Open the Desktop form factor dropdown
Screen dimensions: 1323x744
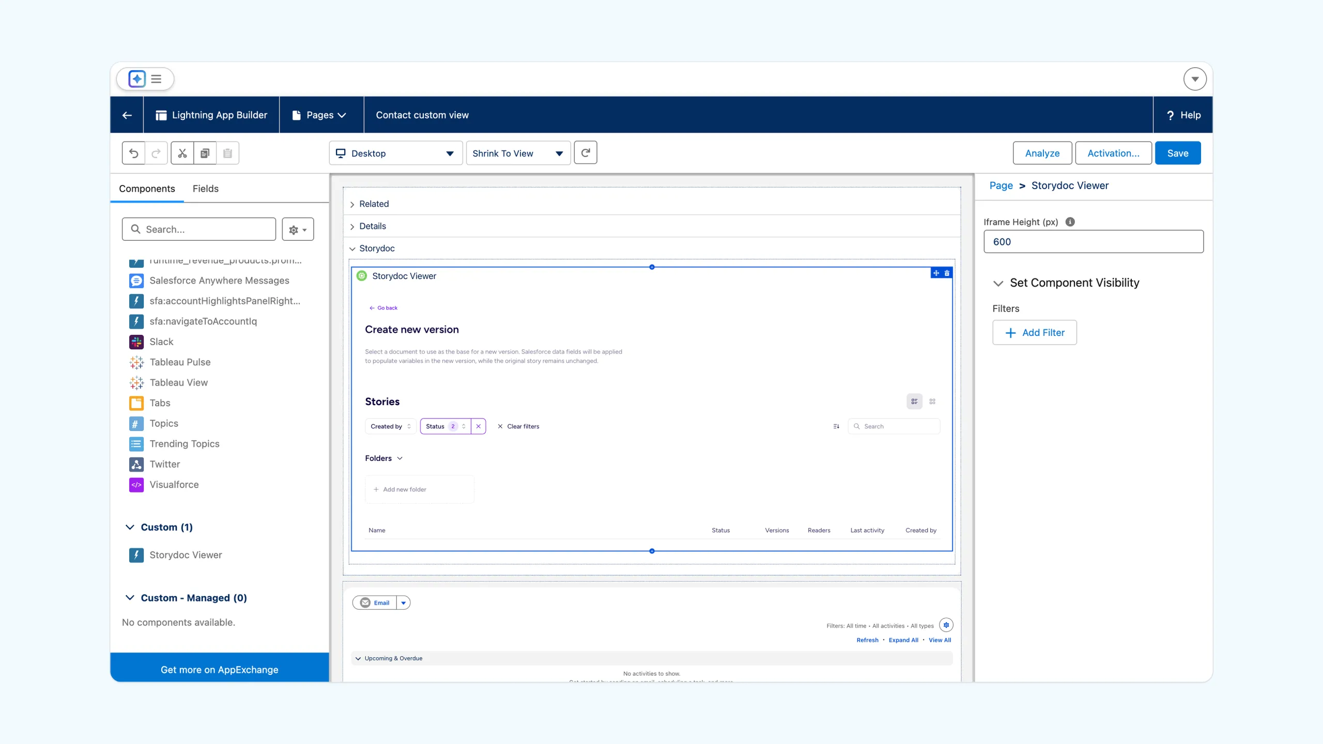396,153
